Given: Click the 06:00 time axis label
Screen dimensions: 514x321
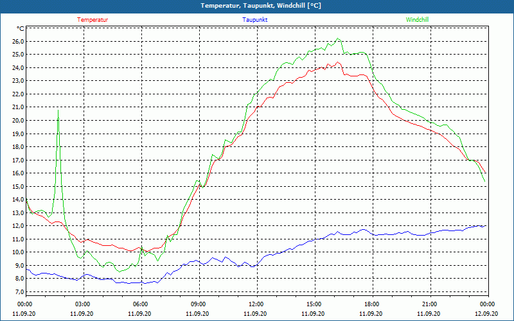Looking at the screenshot, I should click(141, 304).
